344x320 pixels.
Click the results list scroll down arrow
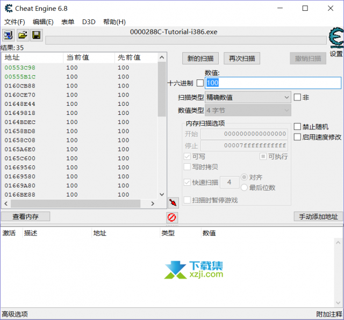(162, 194)
